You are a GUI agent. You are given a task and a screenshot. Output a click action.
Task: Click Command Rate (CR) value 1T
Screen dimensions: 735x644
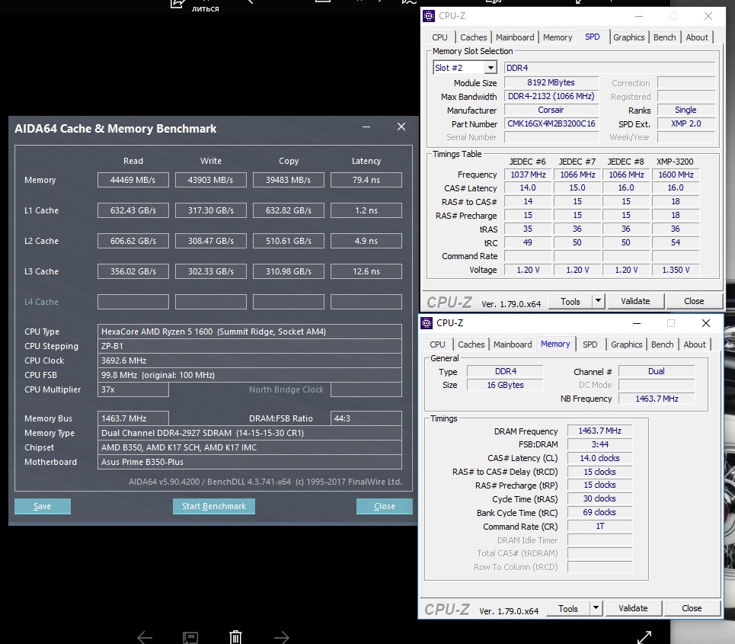click(599, 527)
